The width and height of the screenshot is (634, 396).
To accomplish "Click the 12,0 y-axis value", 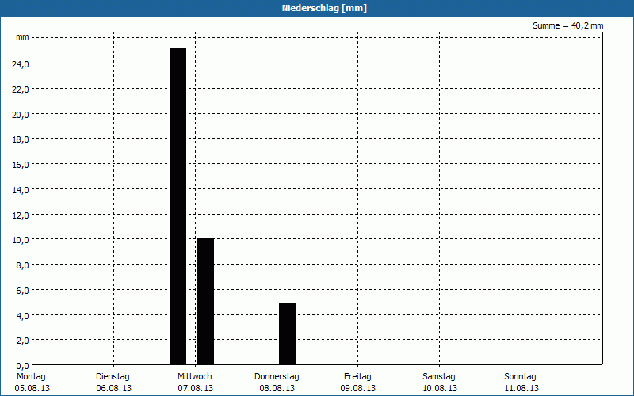I will [x=21, y=215].
